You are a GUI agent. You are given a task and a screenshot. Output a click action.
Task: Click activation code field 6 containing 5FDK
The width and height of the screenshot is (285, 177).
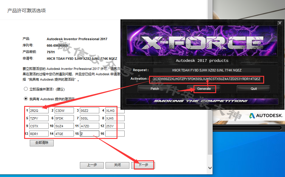coord(64,118)
